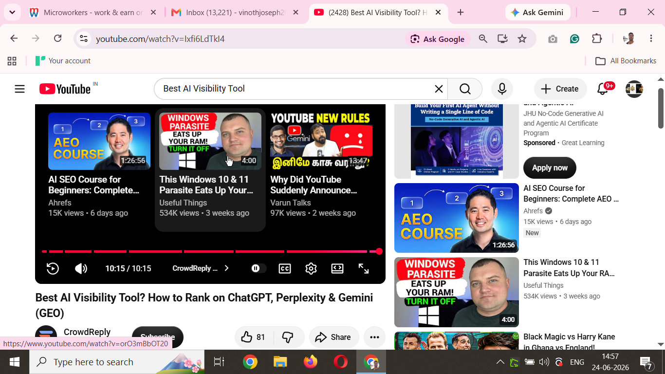665x374 pixels.
Task: Open Chrome three-dot menu
Action: tap(651, 38)
